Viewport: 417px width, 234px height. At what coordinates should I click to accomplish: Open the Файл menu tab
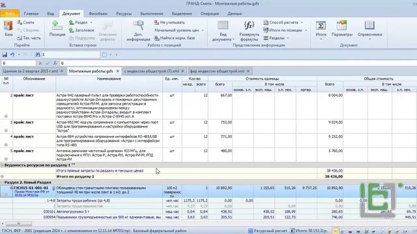[x=10, y=13]
